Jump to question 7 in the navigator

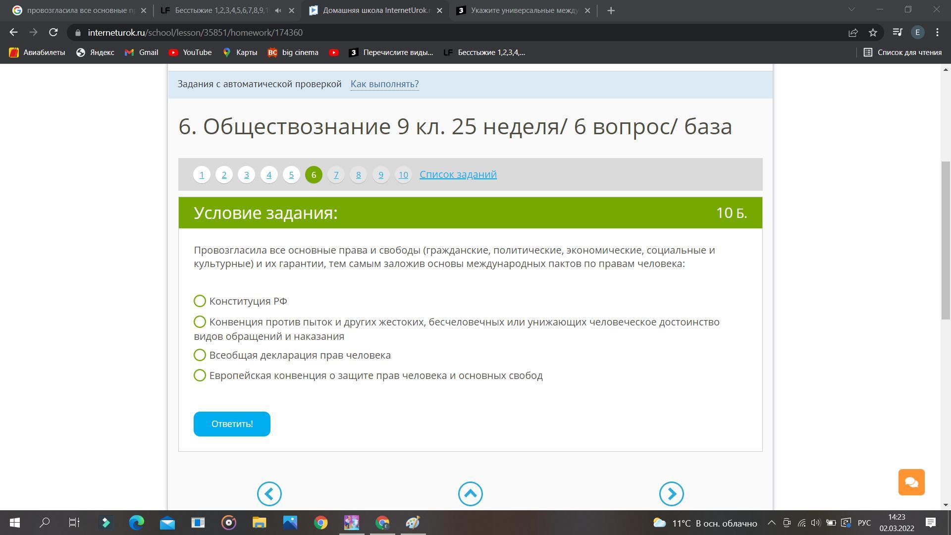pos(336,175)
